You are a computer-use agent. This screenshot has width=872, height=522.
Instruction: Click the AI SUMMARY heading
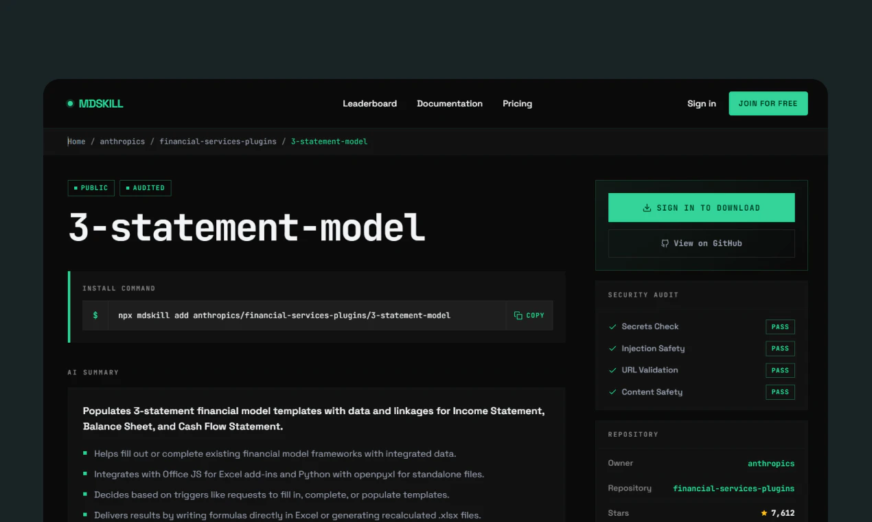[93, 372]
